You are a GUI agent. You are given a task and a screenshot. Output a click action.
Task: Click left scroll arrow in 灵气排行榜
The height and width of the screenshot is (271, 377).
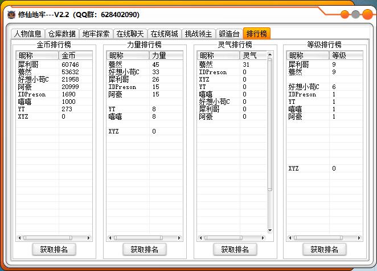click(200, 238)
